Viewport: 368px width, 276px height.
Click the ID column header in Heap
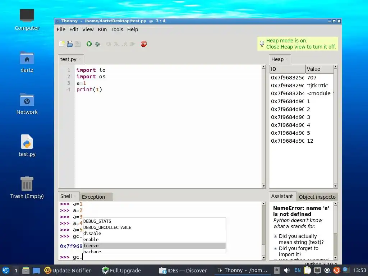pos(287,69)
